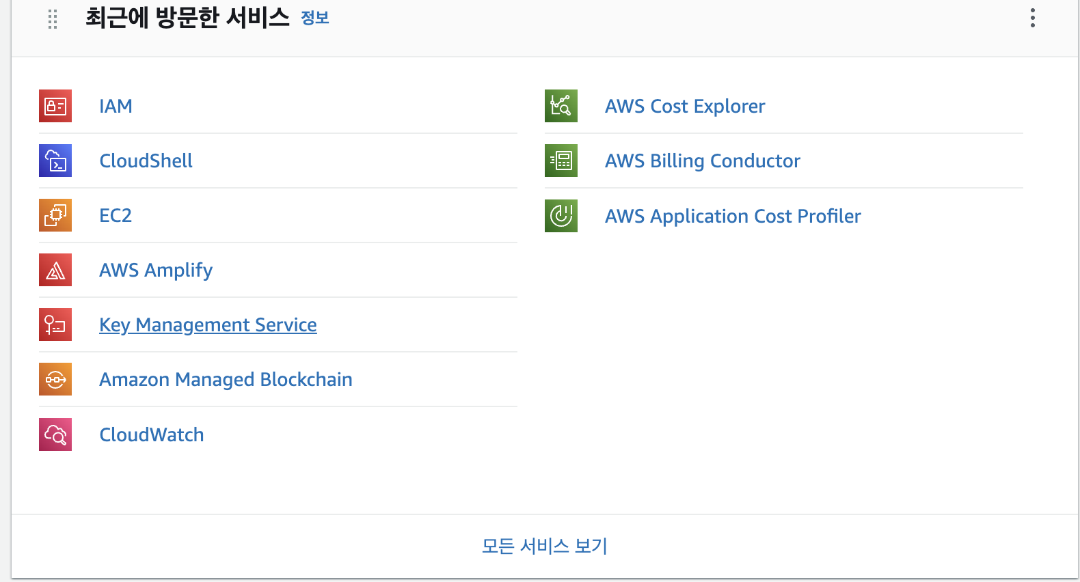This screenshot has width=1080, height=582.
Task: Click the Application Cost Profiler icon
Action: [x=561, y=216]
